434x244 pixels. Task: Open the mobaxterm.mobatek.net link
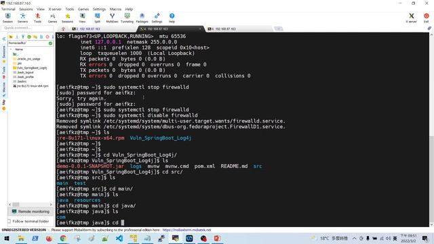[186, 230]
